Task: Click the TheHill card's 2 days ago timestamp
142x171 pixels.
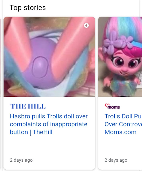Action: click(x=21, y=160)
